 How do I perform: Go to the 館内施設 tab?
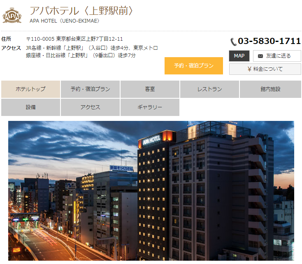[x=270, y=89]
